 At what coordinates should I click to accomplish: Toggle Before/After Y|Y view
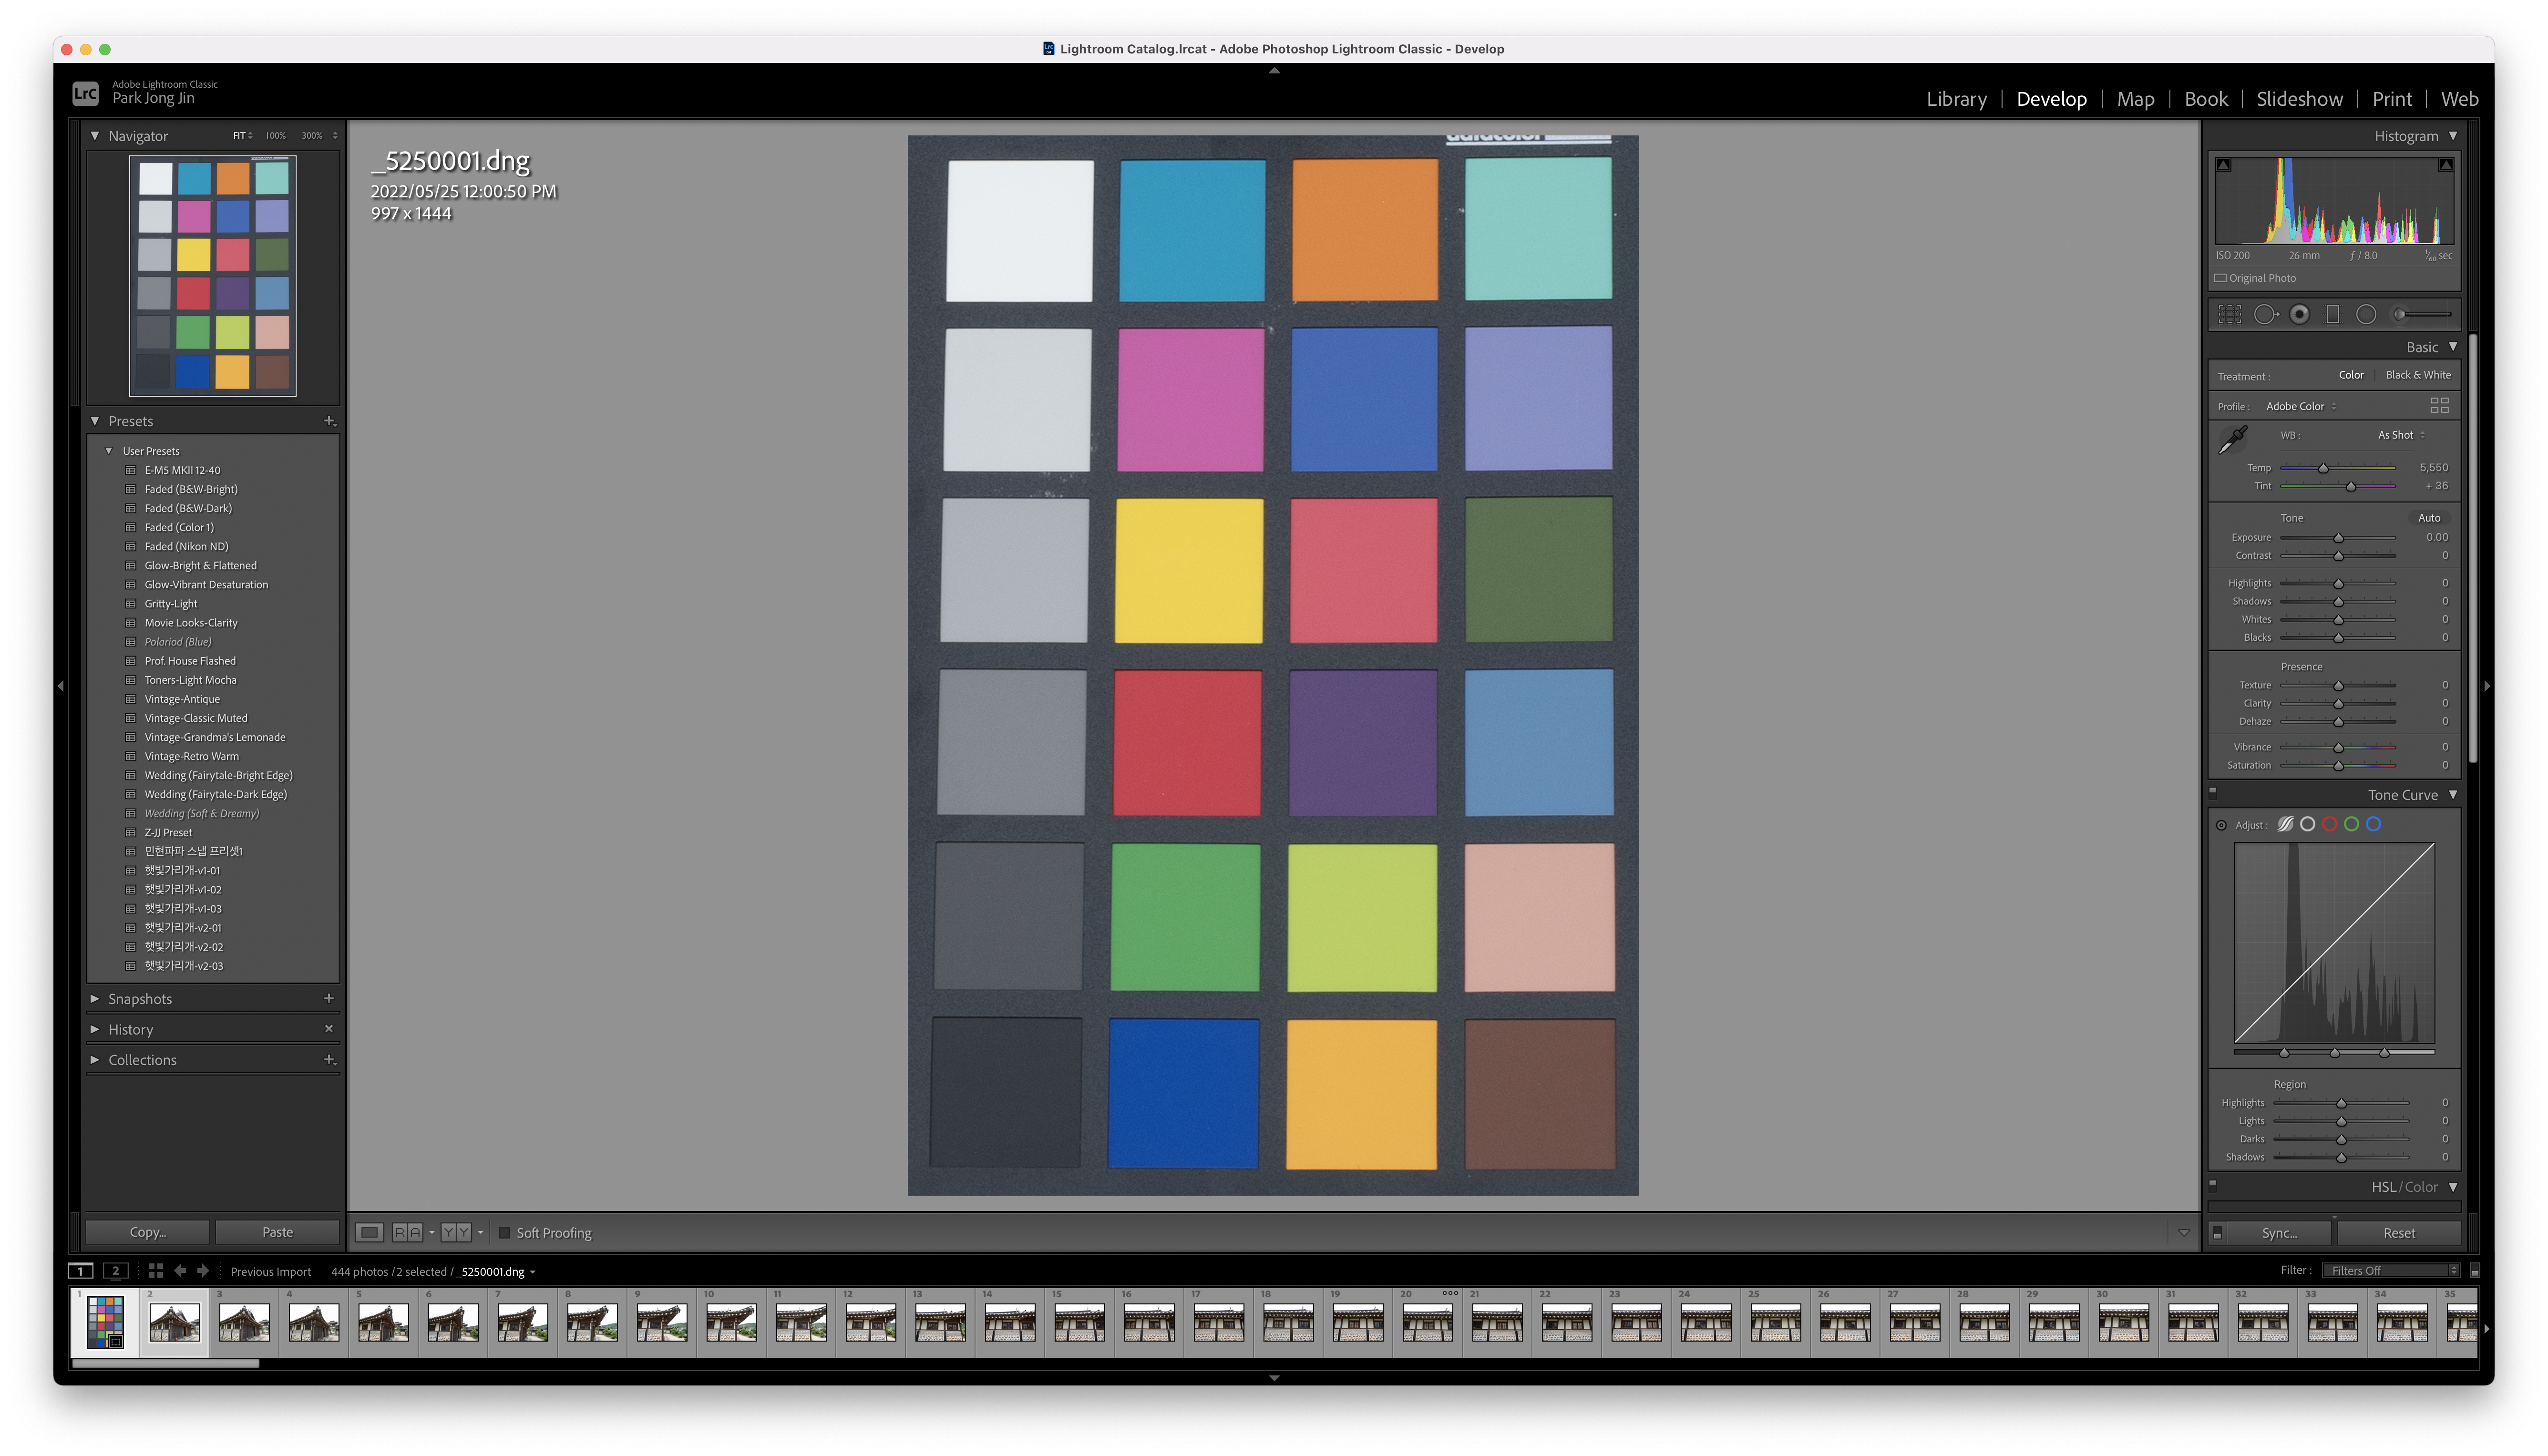pos(456,1232)
